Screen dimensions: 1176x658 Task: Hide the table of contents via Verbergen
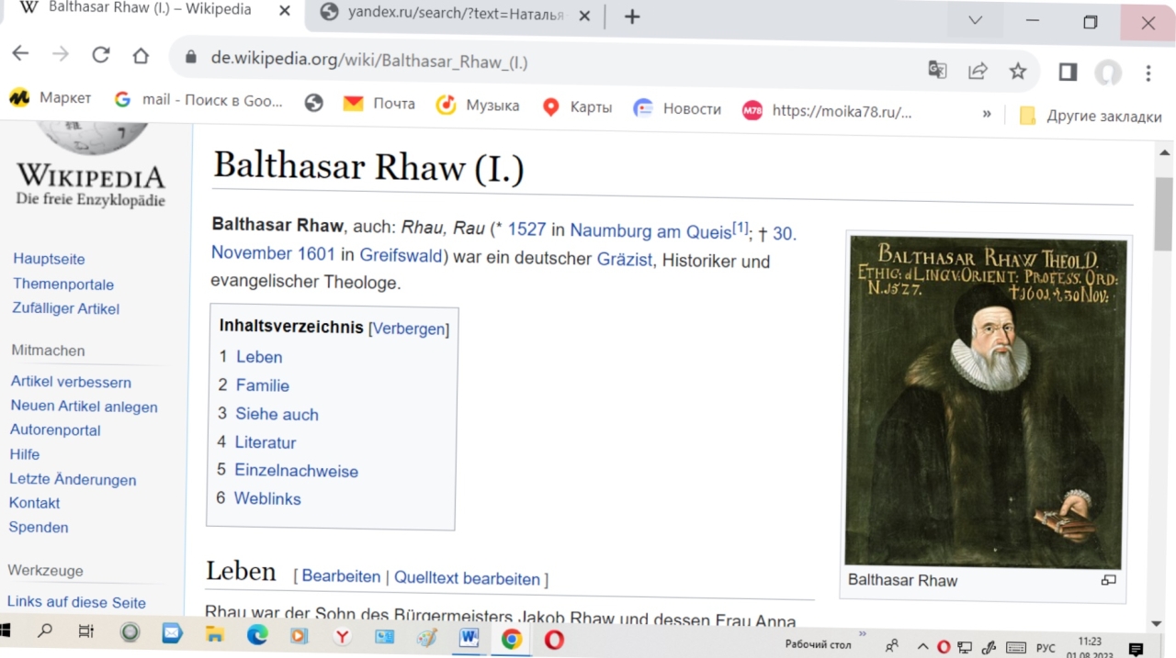[409, 329]
